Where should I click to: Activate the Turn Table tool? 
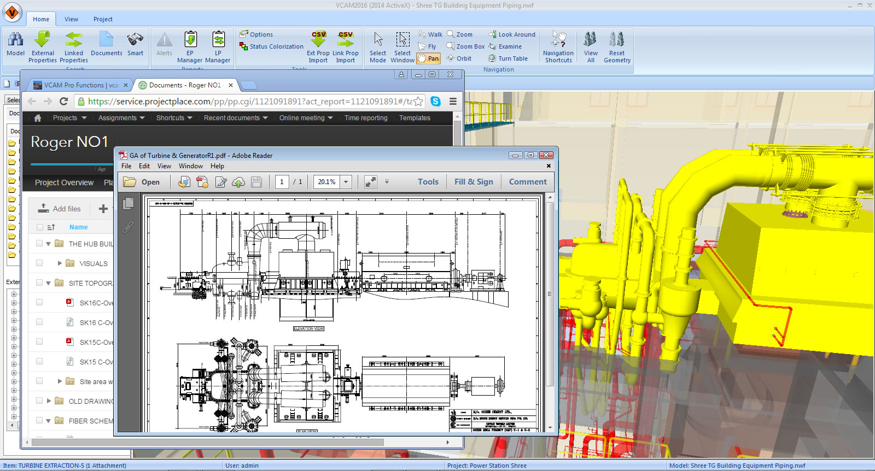[507, 58]
